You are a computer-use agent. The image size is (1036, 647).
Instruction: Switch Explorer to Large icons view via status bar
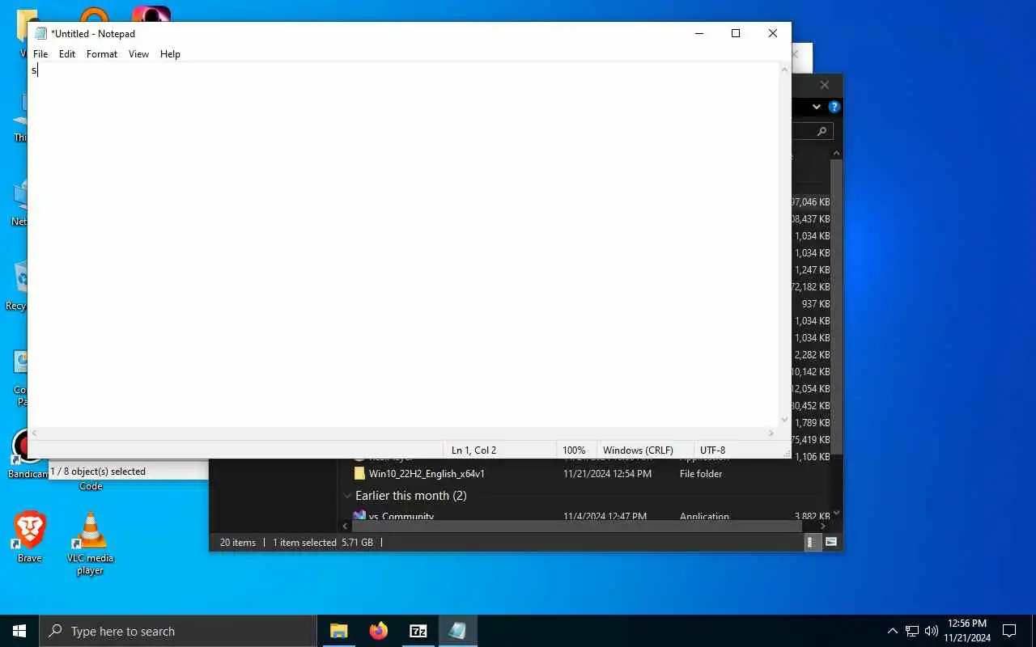click(831, 543)
